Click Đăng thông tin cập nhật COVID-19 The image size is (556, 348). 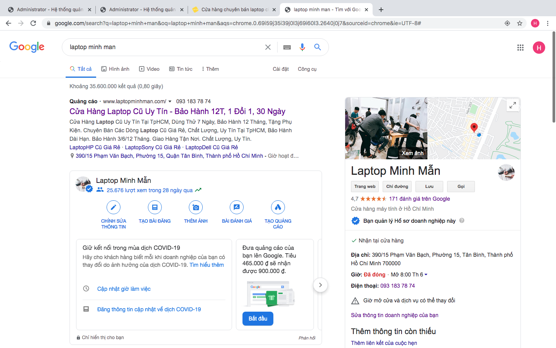pos(149,309)
